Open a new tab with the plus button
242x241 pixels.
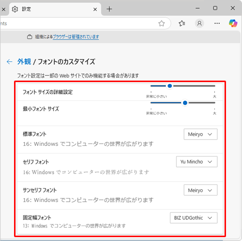(109, 9)
